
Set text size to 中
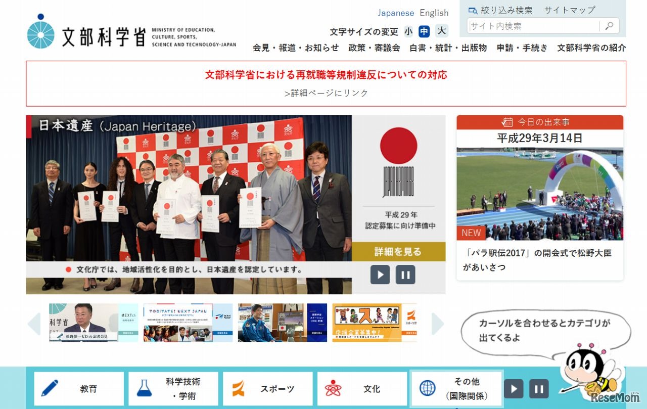(424, 31)
